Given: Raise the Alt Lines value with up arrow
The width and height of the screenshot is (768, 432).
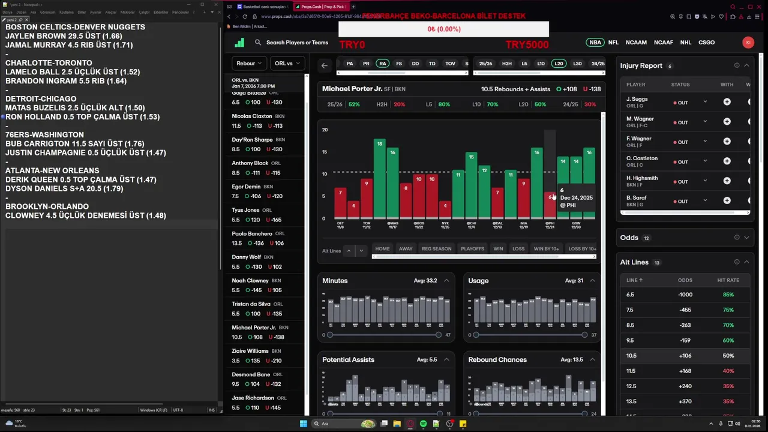Looking at the screenshot, I should point(349,251).
